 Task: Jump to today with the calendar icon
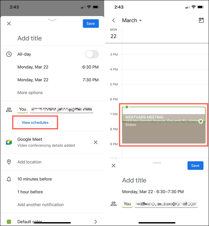pyautogui.click(x=201, y=20)
